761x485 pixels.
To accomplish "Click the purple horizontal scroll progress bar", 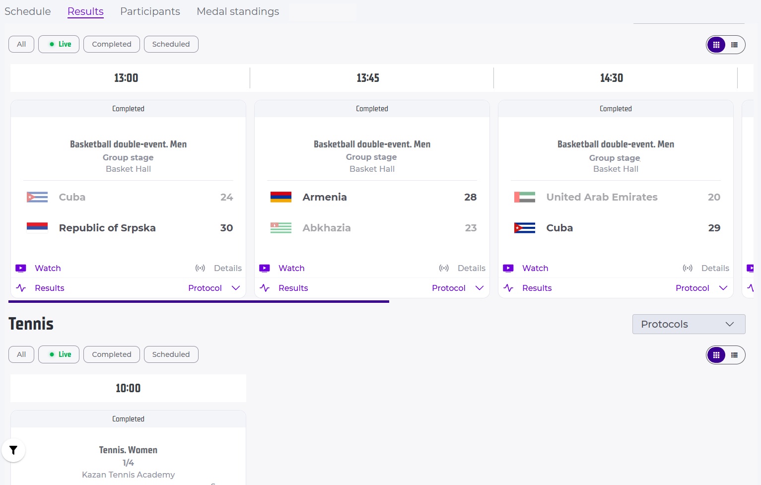I will click(x=199, y=301).
